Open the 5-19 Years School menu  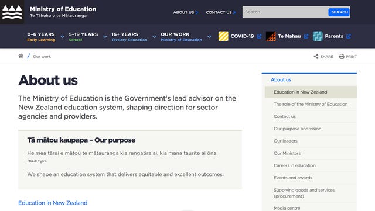(x=83, y=37)
